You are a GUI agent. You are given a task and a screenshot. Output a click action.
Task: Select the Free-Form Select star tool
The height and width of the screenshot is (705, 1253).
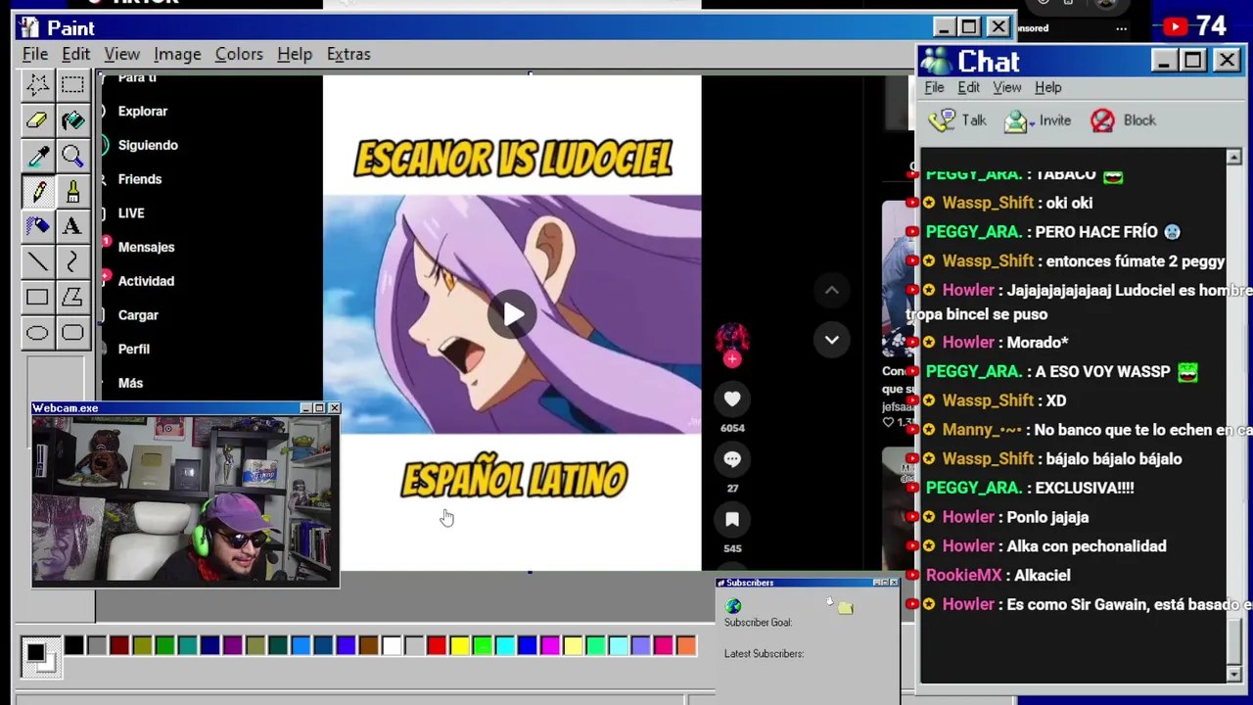(37, 85)
